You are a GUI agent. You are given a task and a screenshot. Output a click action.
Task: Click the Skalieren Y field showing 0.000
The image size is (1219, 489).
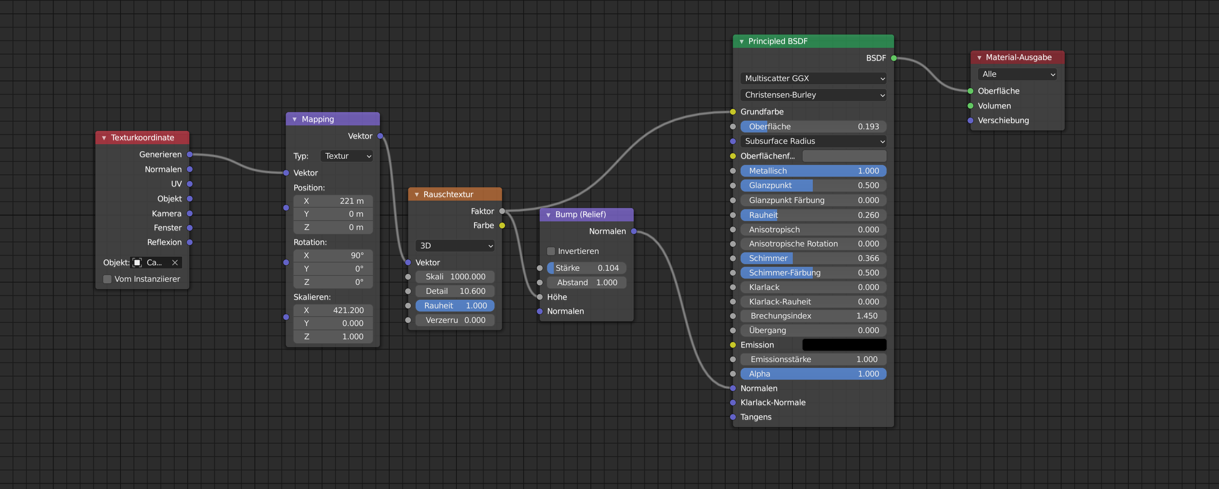(333, 324)
